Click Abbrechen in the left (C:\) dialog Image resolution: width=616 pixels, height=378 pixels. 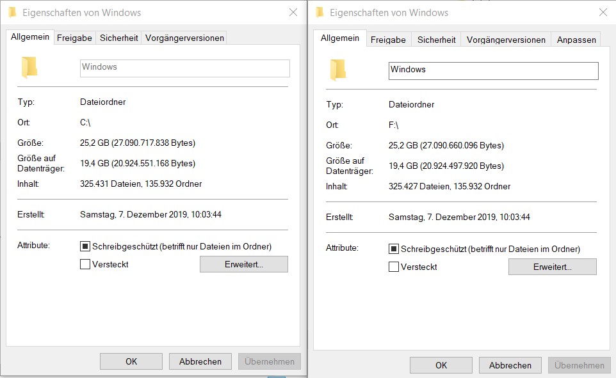click(x=200, y=361)
